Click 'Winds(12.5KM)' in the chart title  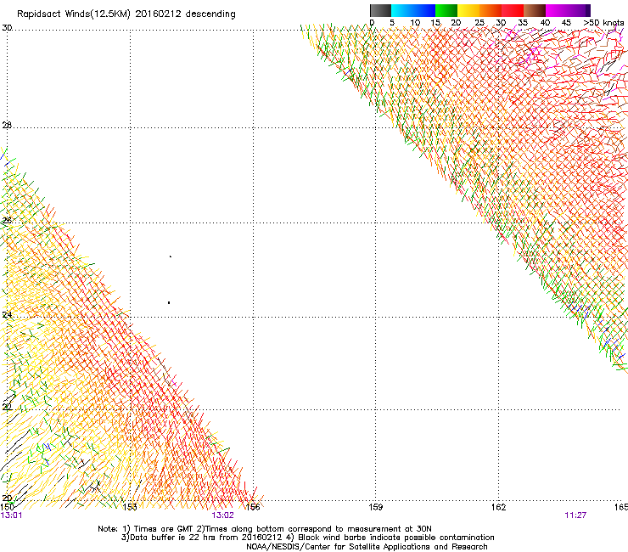pyautogui.click(x=96, y=14)
